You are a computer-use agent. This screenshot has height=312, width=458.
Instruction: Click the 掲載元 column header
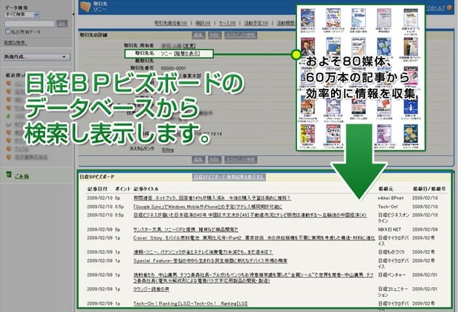[x=385, y=189]
